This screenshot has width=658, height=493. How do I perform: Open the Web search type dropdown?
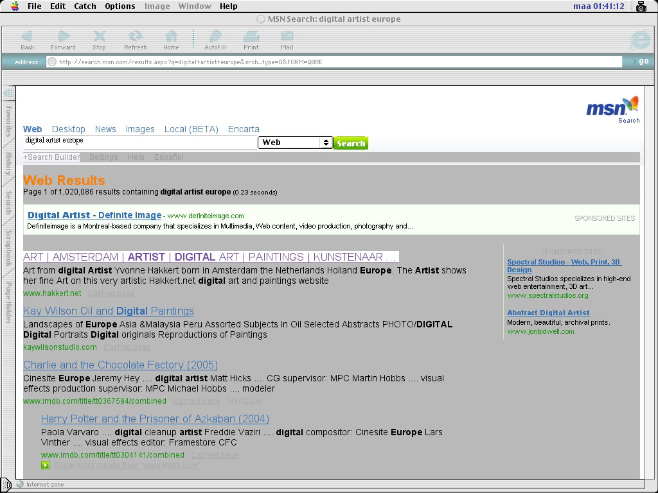(296, 143)
